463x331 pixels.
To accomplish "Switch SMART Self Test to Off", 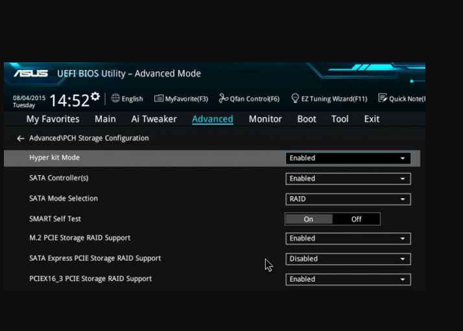I will (x=357, y=219).
